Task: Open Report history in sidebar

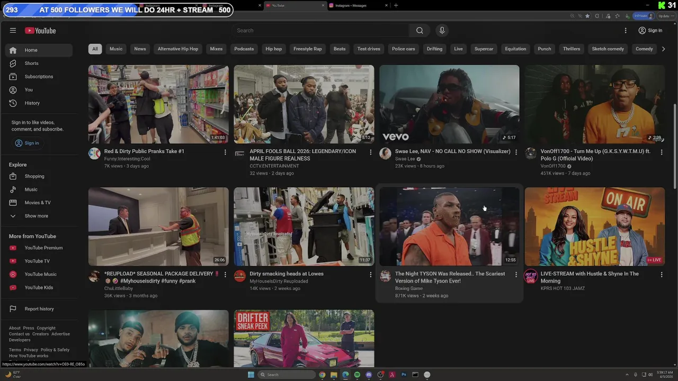Action: tap(39, 309)
